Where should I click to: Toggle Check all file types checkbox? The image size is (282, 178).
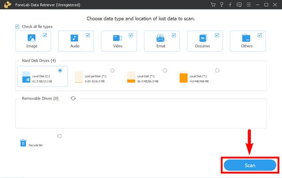tap(17, 27)
